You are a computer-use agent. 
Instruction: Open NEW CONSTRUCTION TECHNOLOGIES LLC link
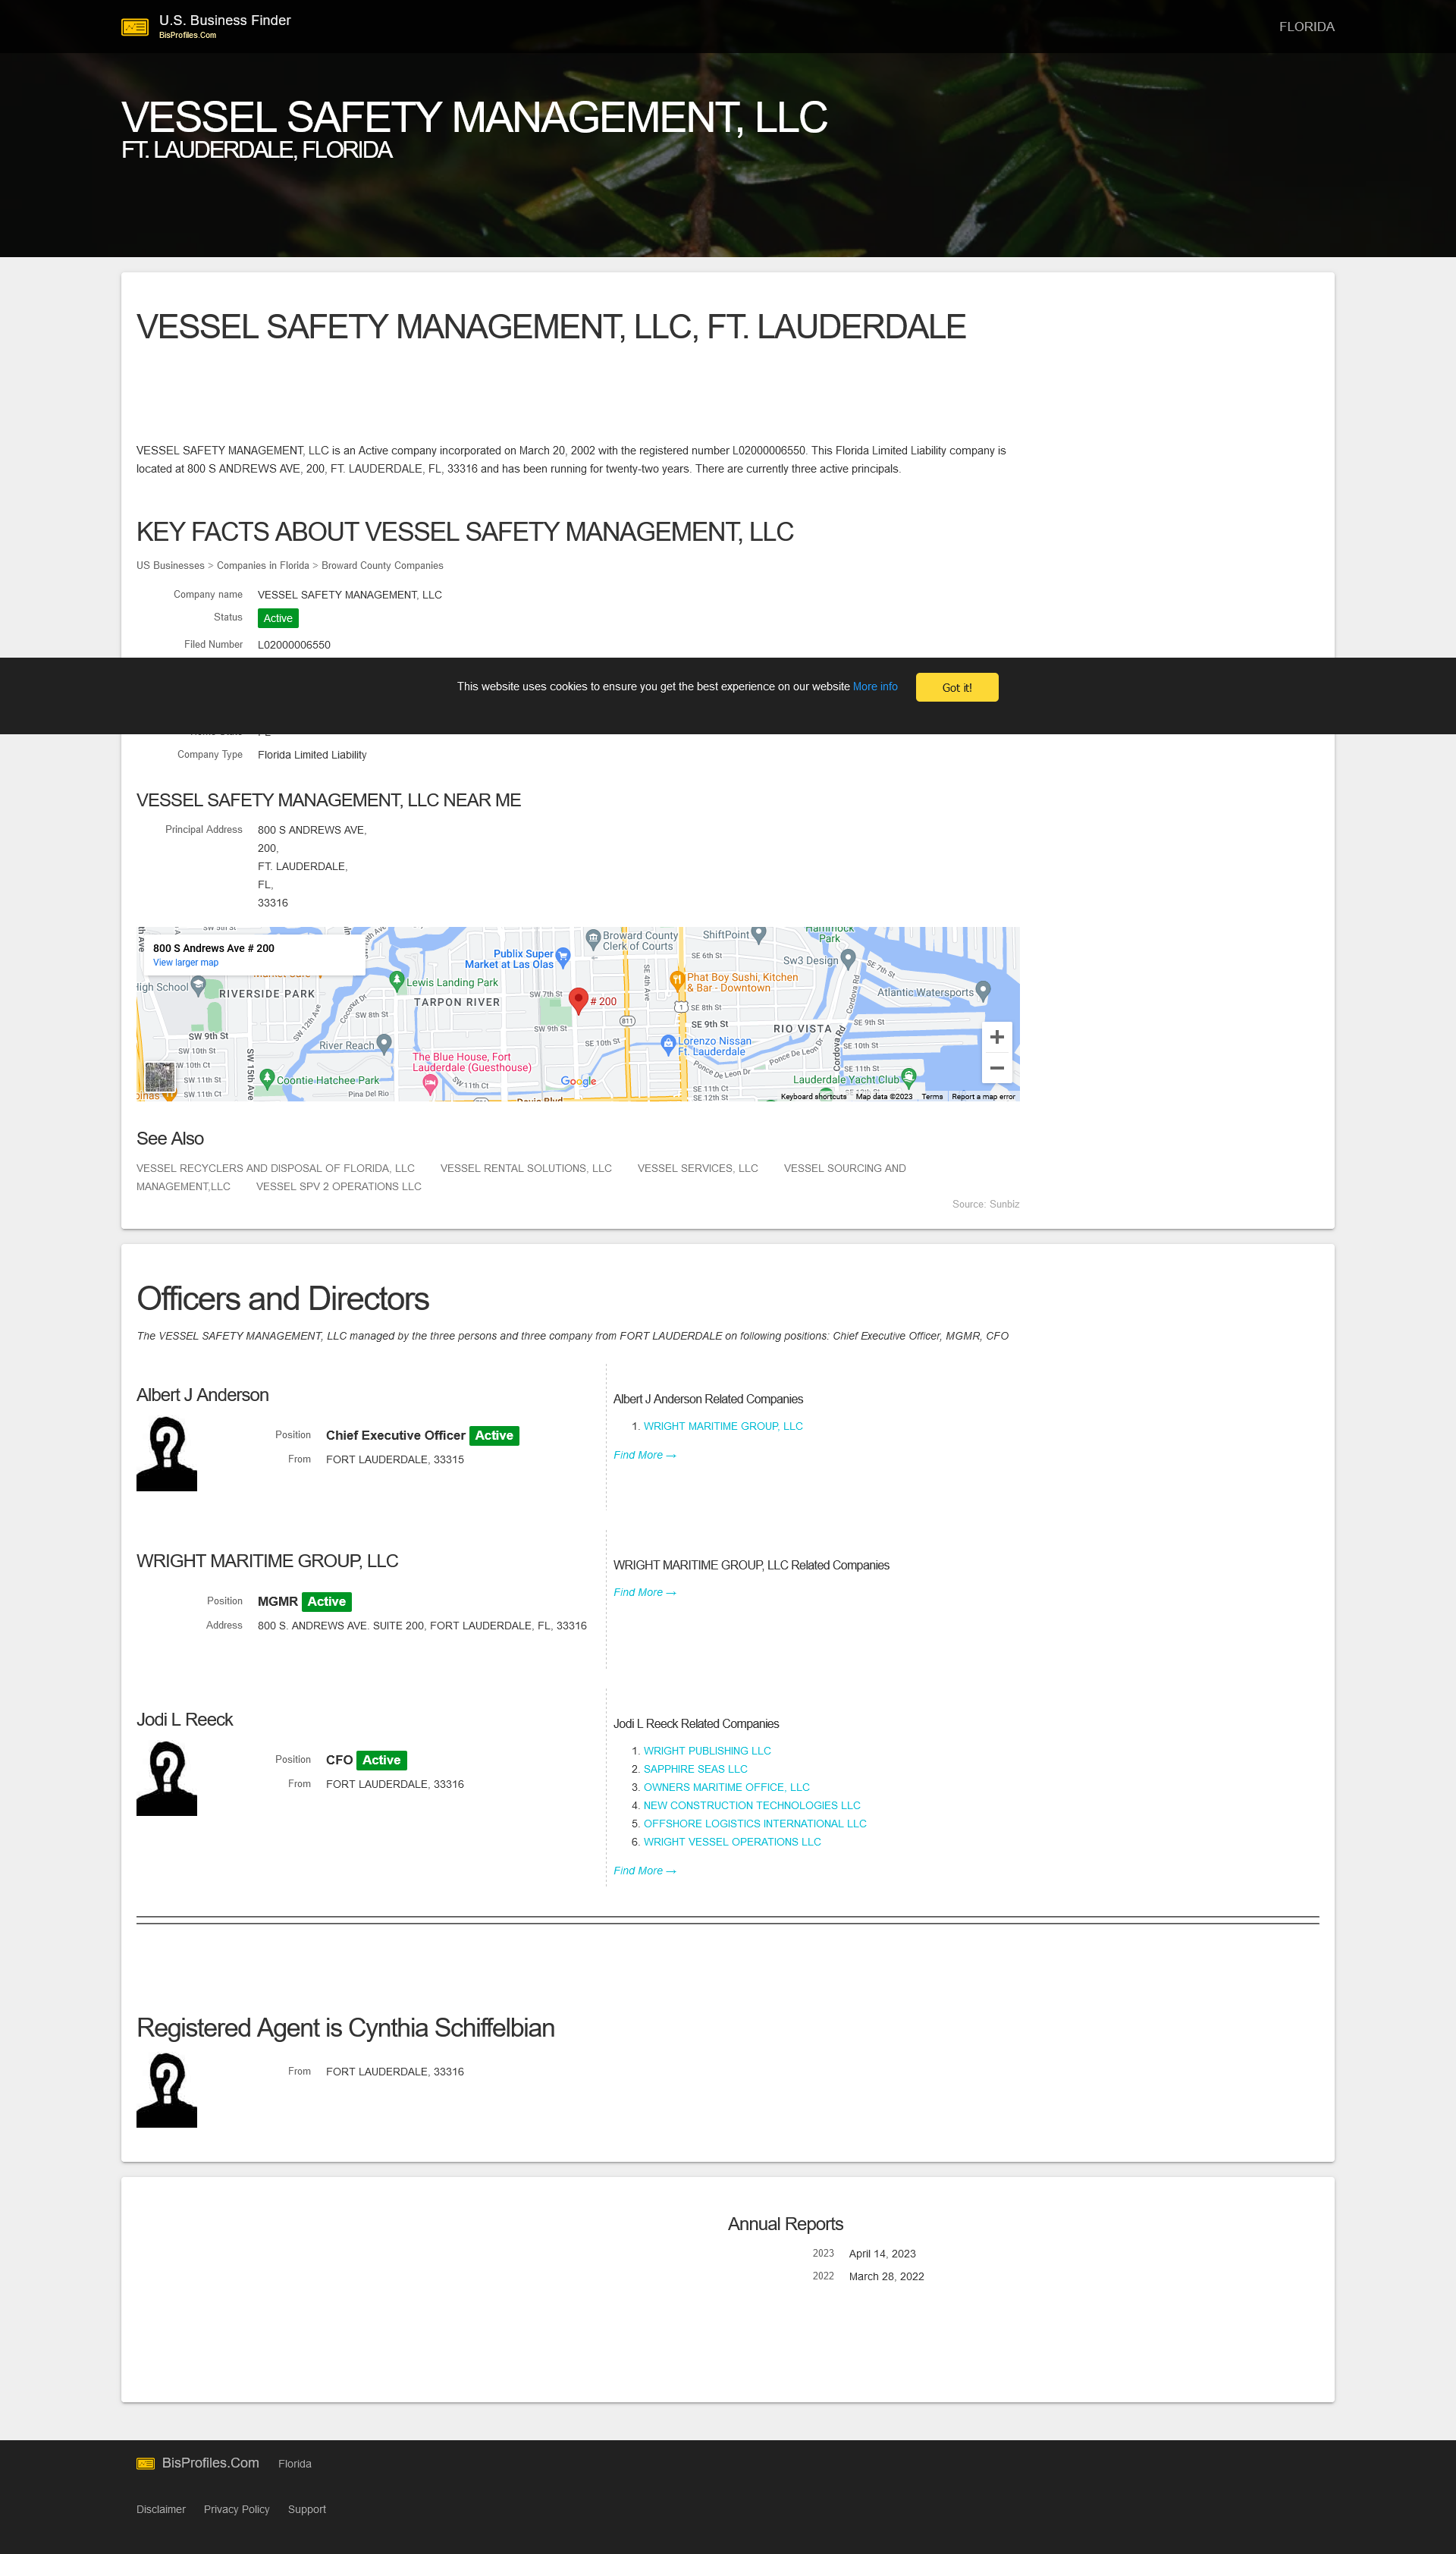[x=752, y=1805]
